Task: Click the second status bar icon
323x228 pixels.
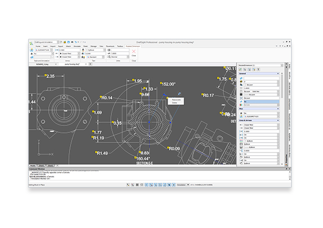Action: click(133, 184)
